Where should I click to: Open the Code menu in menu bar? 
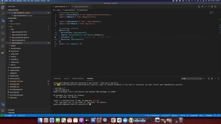click(6, 1)
